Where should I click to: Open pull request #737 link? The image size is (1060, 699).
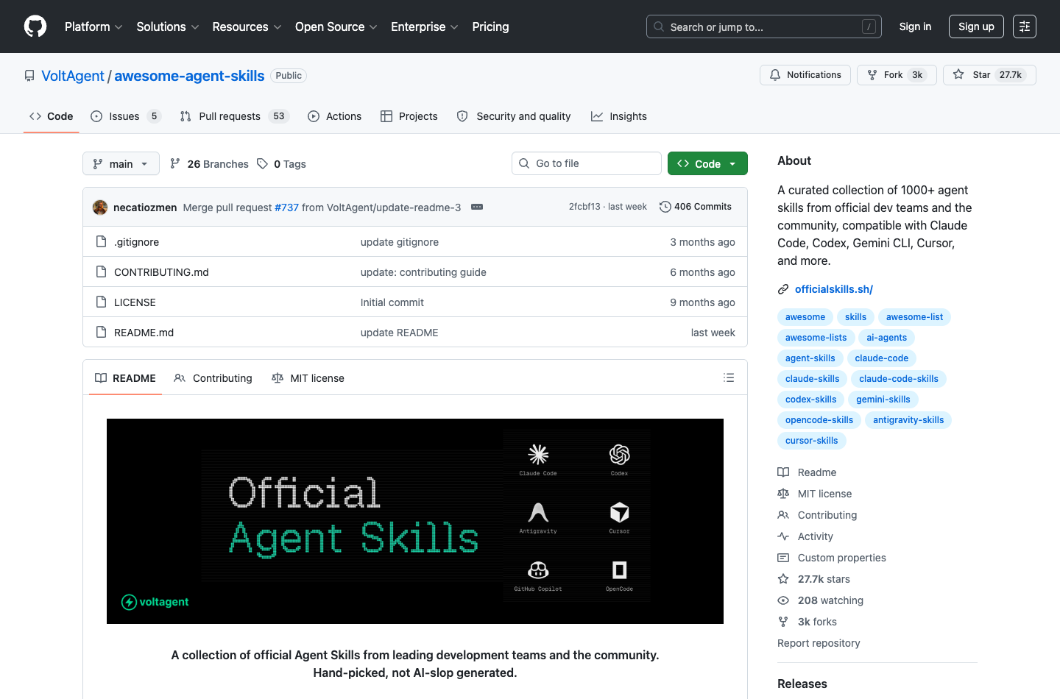287,207
